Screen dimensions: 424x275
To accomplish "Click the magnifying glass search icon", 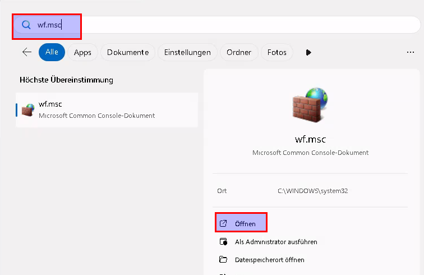I will pos(25,25).
